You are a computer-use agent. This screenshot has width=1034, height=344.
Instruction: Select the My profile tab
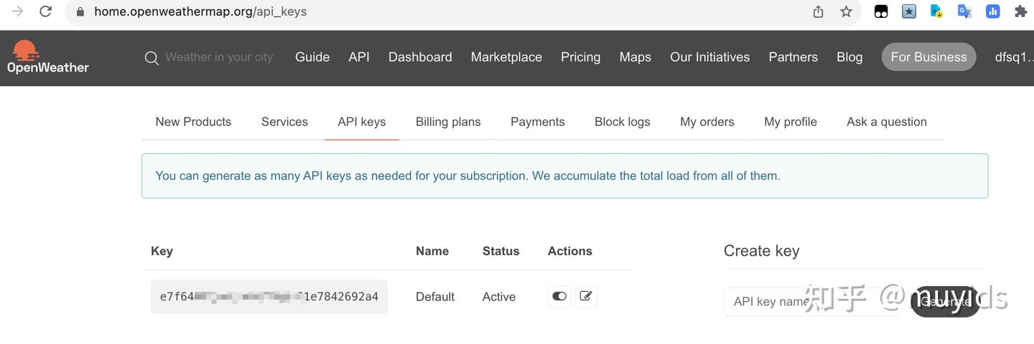(790, 122)
